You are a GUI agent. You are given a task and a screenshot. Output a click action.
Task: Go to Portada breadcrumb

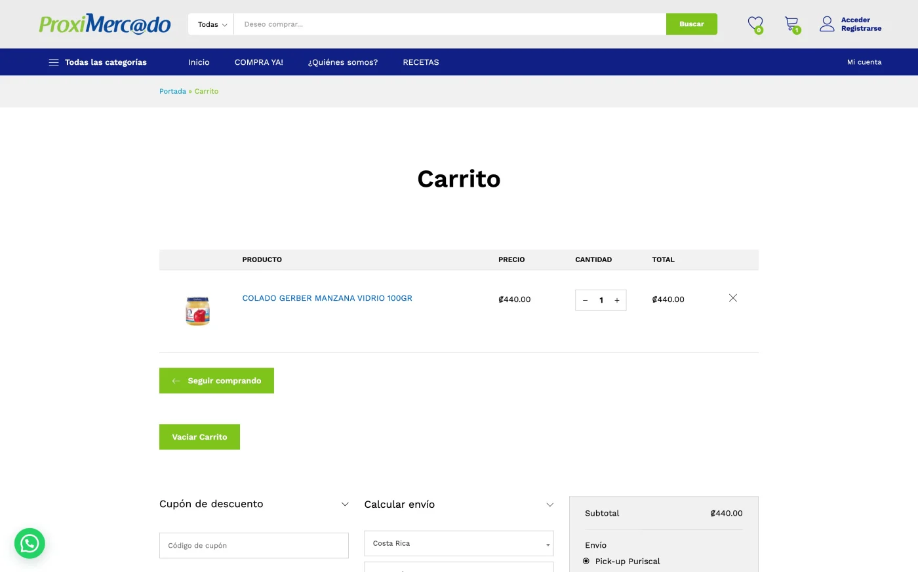point(172,91)
